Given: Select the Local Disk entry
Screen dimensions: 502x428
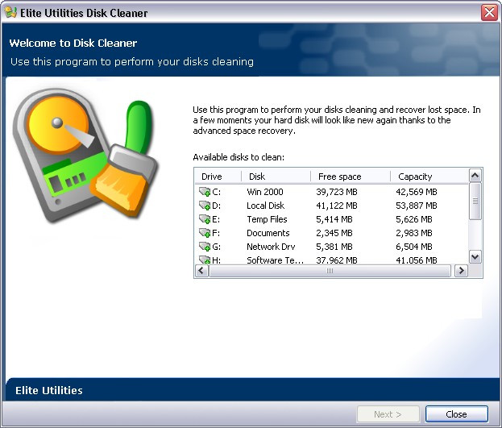Looking at the screenshot, I should click(265, 206).
